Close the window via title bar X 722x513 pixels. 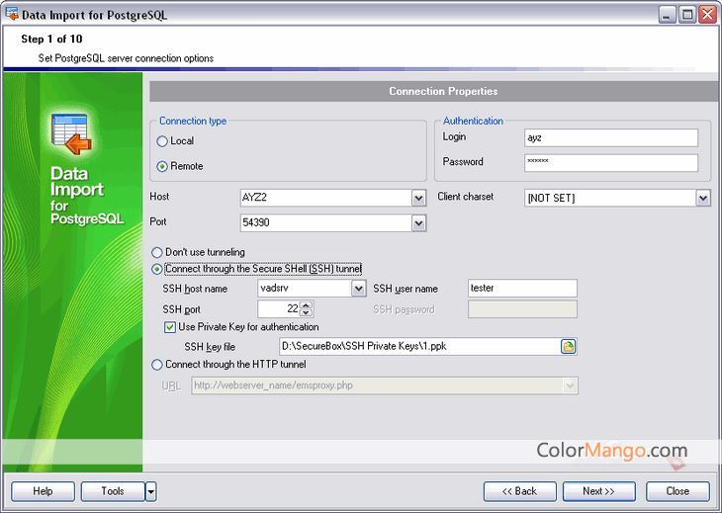tap(707, 15)
